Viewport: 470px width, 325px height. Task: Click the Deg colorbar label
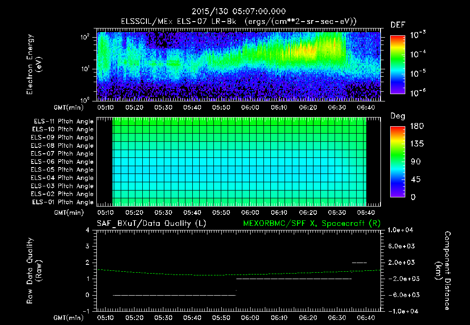tap(398, 116)
